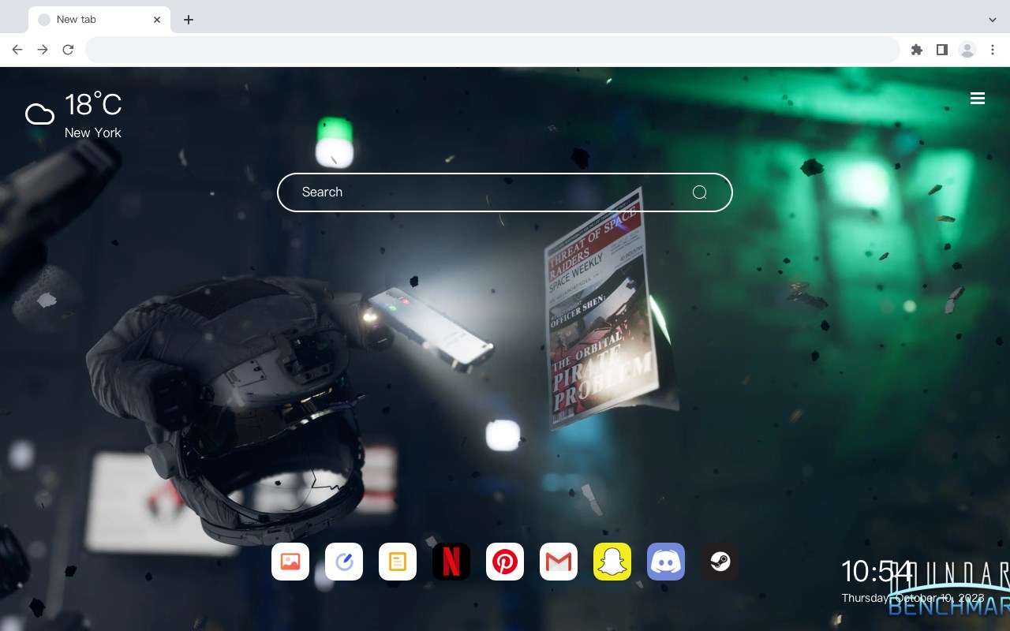Click the cloud weather icon

coord(39,114)
